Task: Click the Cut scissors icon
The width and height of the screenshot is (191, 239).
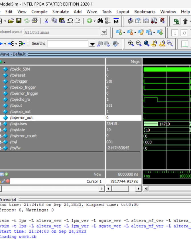Action: coord(46,21)
